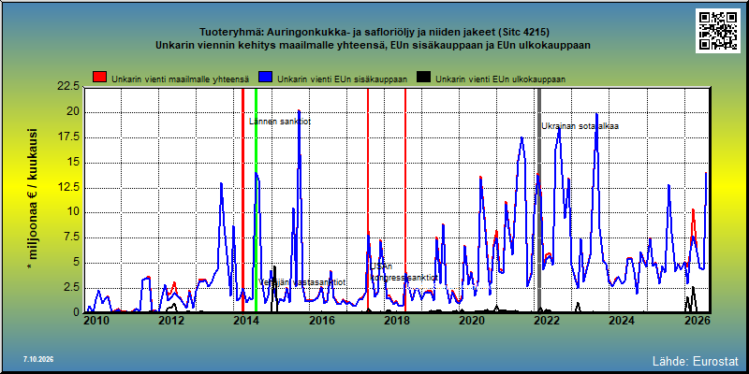Click the blue legend swatch for EU internal trade
Viewport: 749px width, 374px height.
coord(265,77)
